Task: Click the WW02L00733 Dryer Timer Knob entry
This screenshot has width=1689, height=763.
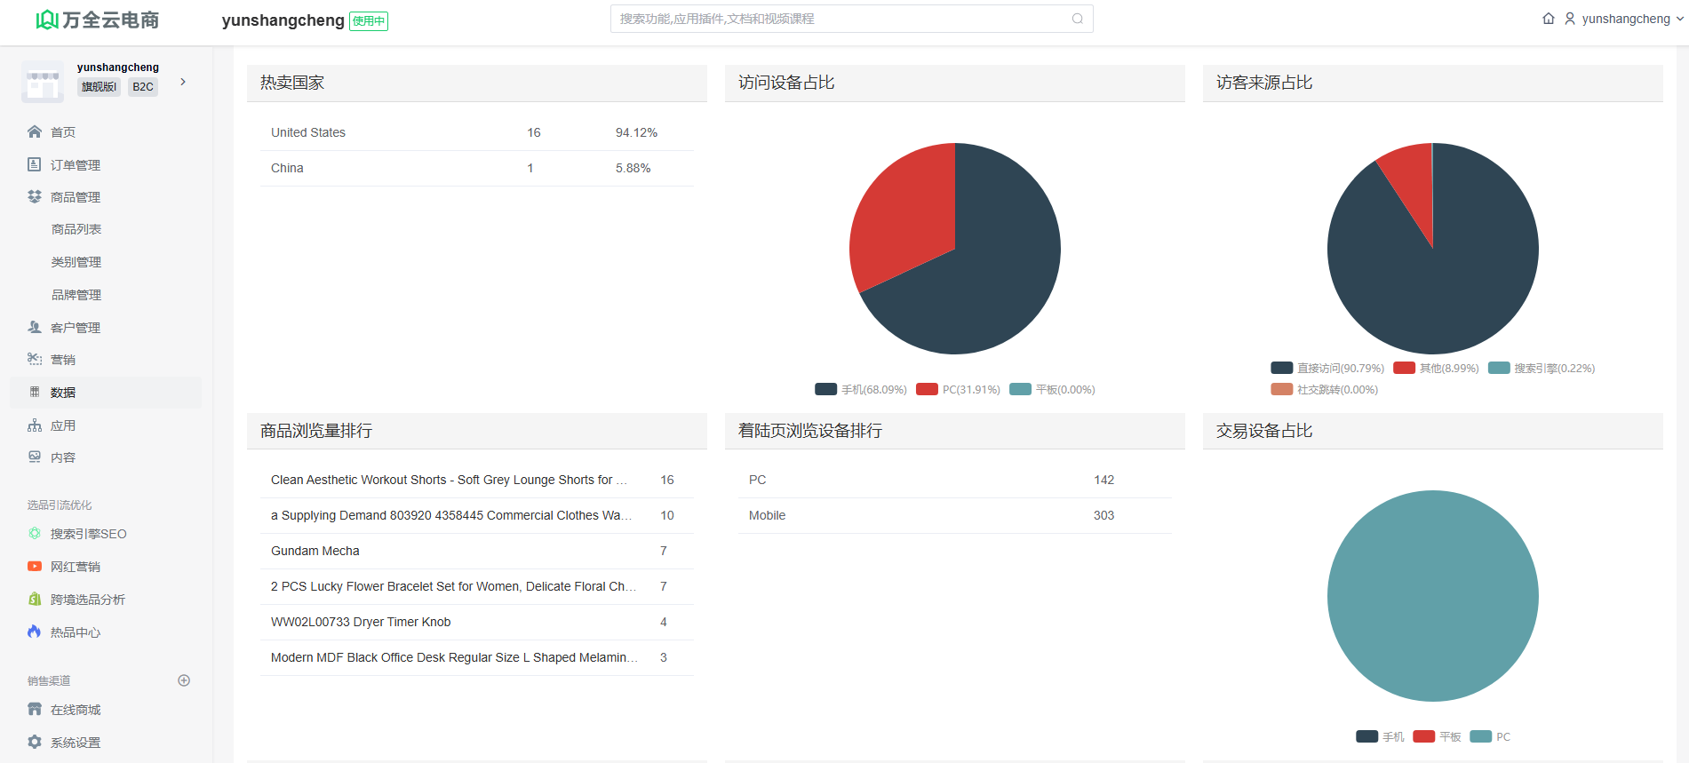Action: (x=361, y=622)
